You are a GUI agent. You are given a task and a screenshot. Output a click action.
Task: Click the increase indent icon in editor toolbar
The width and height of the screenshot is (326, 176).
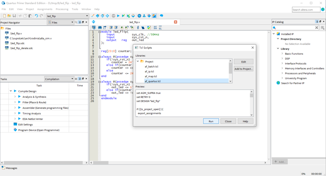pos(111,27)
